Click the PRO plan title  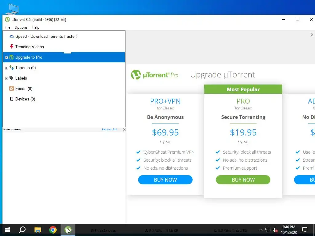pyautogui.click(x=243, y=101)
